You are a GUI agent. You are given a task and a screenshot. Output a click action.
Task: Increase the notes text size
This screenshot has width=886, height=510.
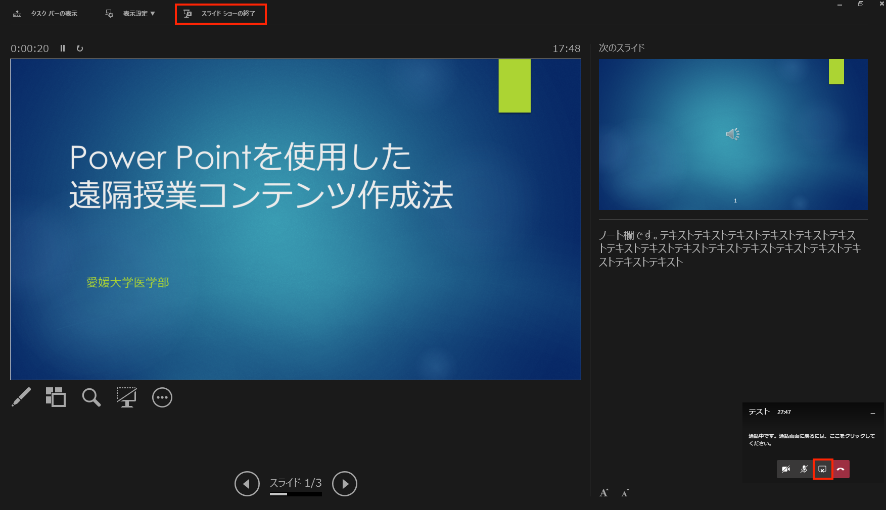[x=604, y=493]
